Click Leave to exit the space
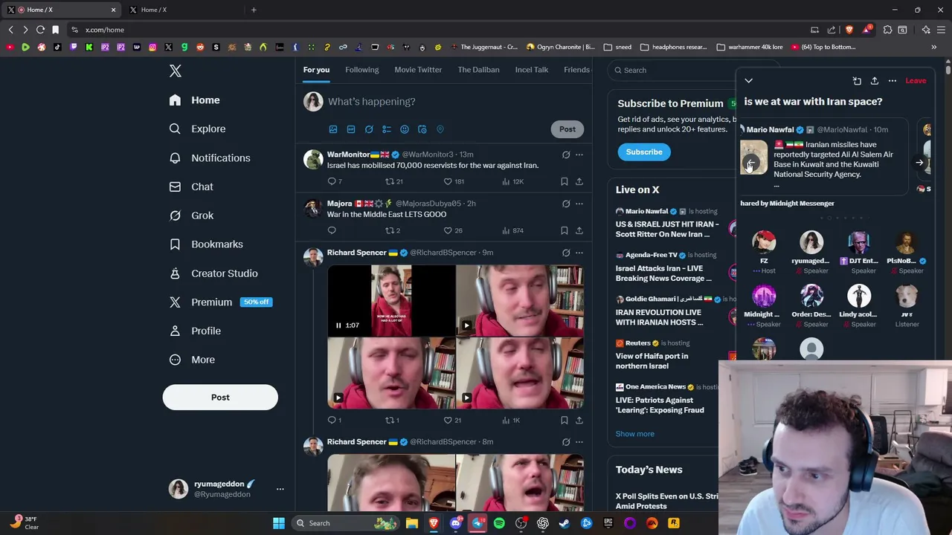Viewport: 952px width, 535px height. click(x=916, y=80)
